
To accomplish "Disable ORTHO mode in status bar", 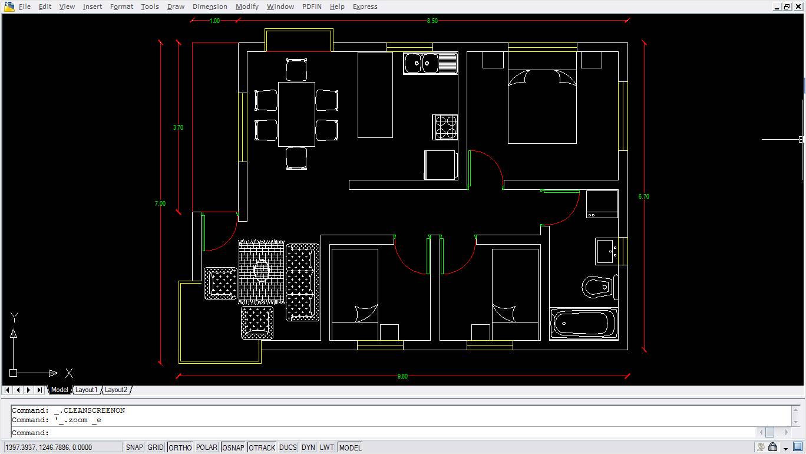I will [180, 448].
